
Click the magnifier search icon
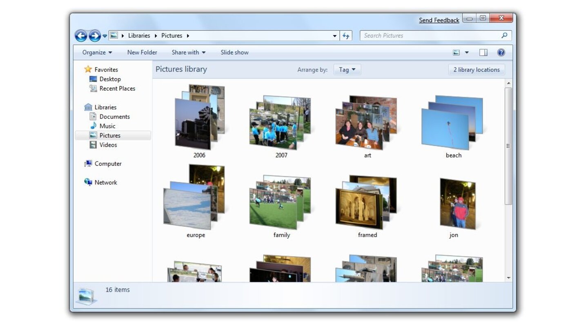click(x=504, y=36)
